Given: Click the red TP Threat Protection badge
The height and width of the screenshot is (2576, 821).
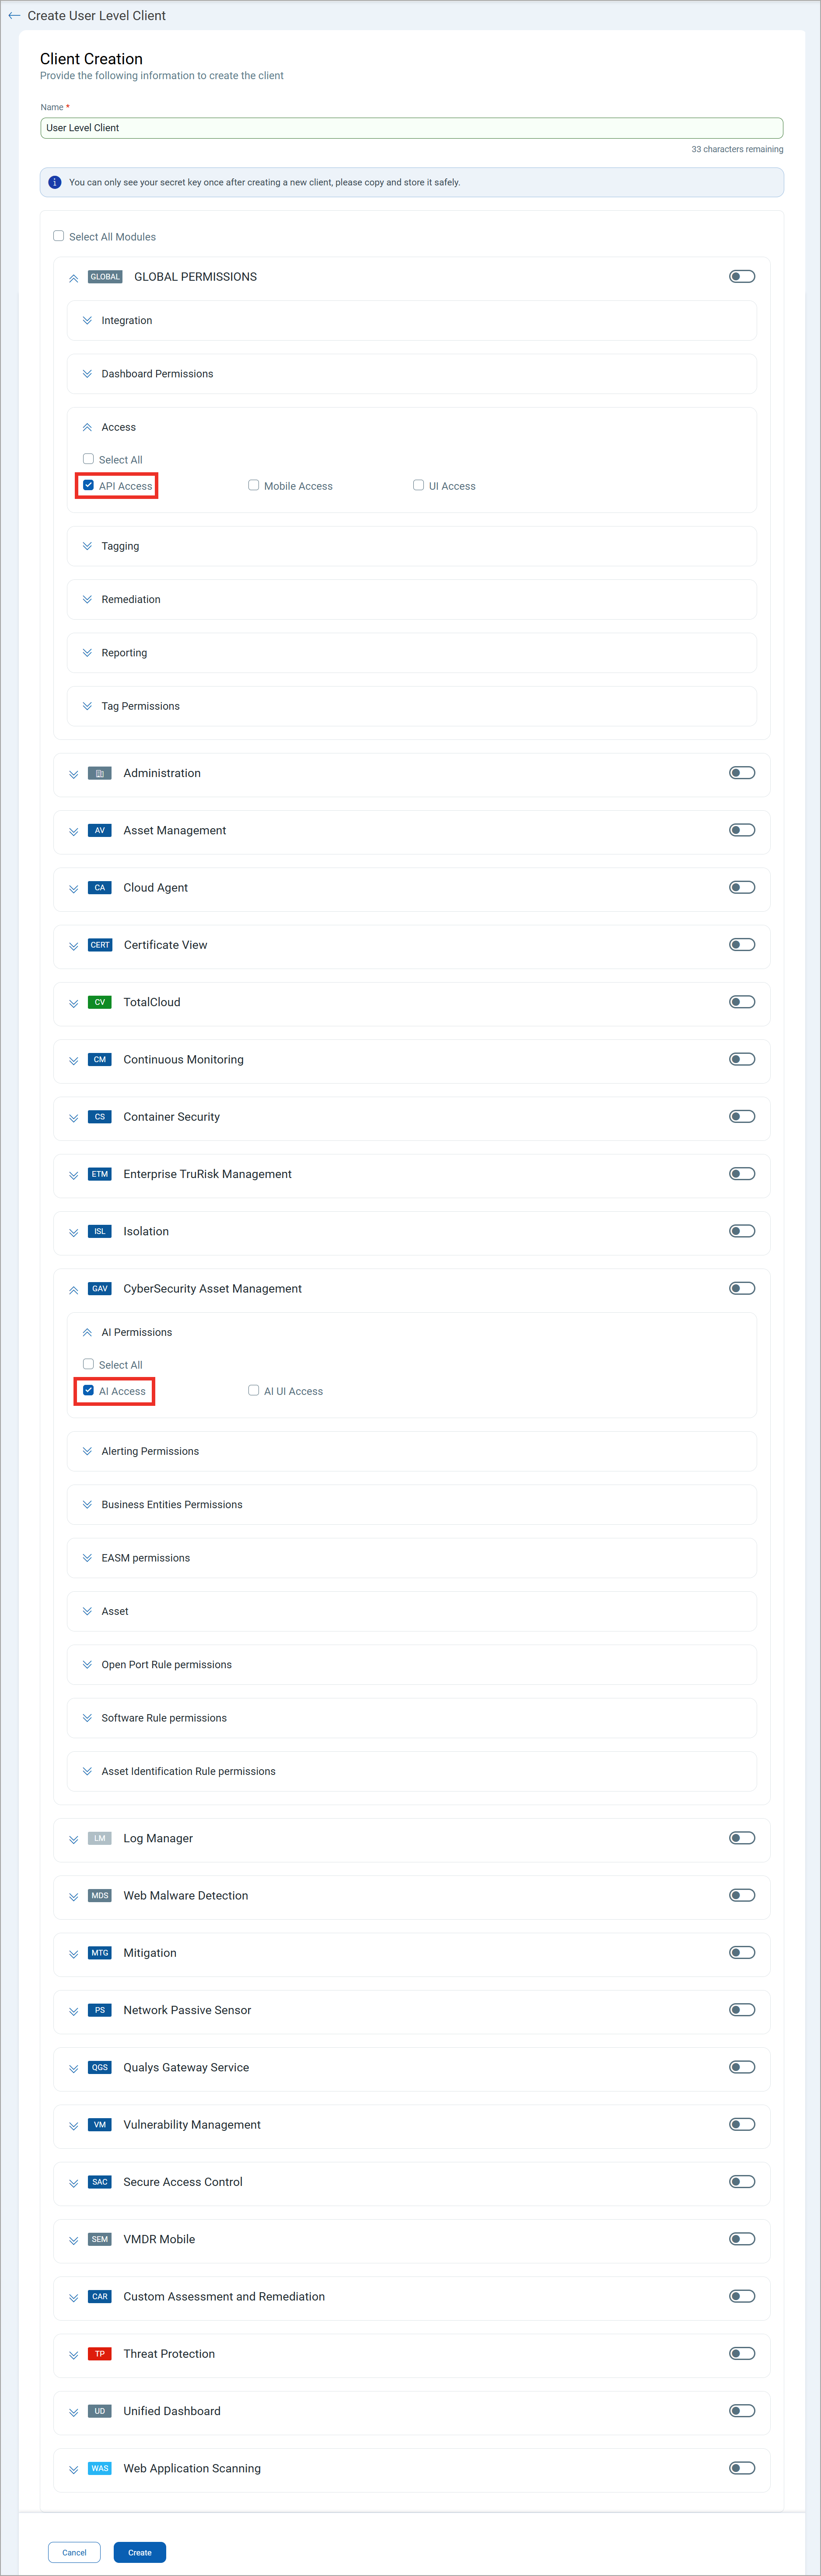Looking at the screenshot, I should (x=100, y=2353).
